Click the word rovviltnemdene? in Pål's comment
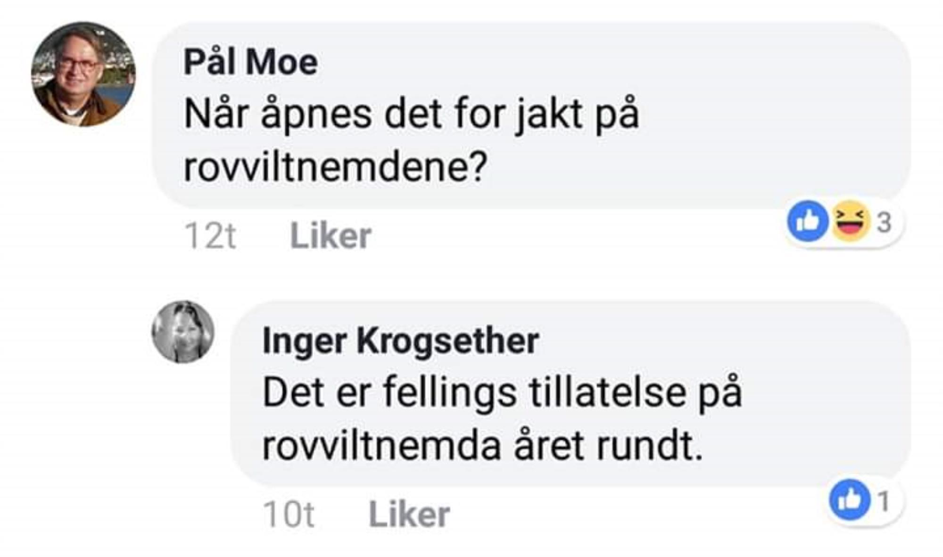This screenshot has height=557, width=943. click(335, 166)
